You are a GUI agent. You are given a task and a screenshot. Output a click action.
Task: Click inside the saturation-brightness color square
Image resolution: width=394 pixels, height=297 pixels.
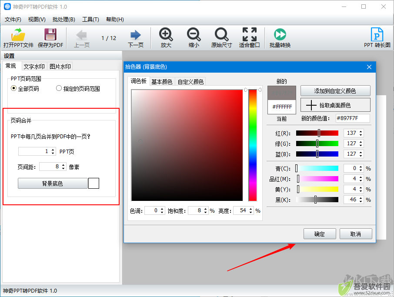tap(187, 145)
